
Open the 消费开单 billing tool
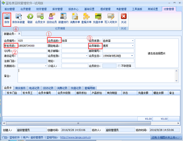75,19
